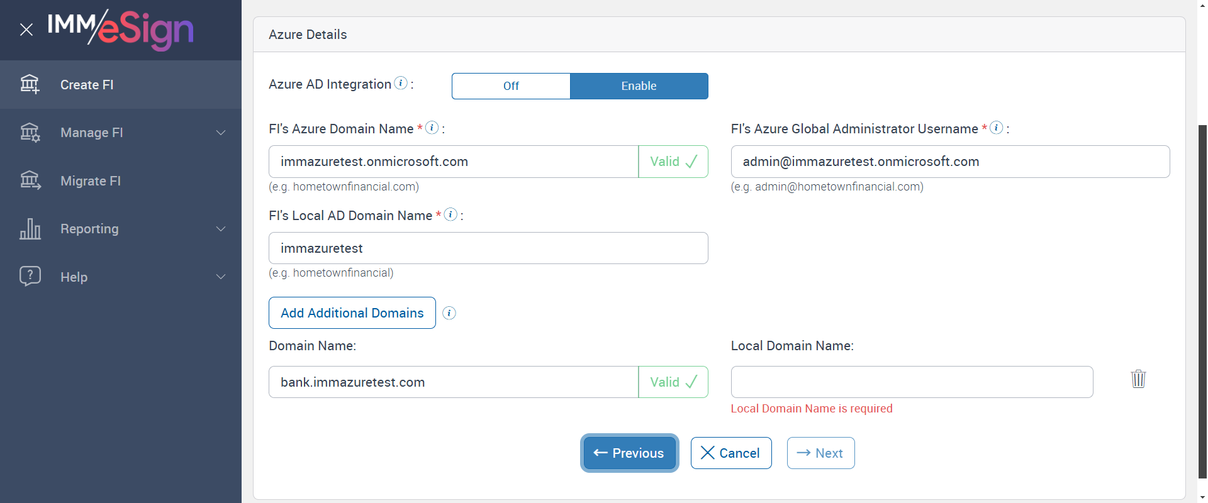Click info icon beside FI's Local AD Domain Name

(450, 214)
